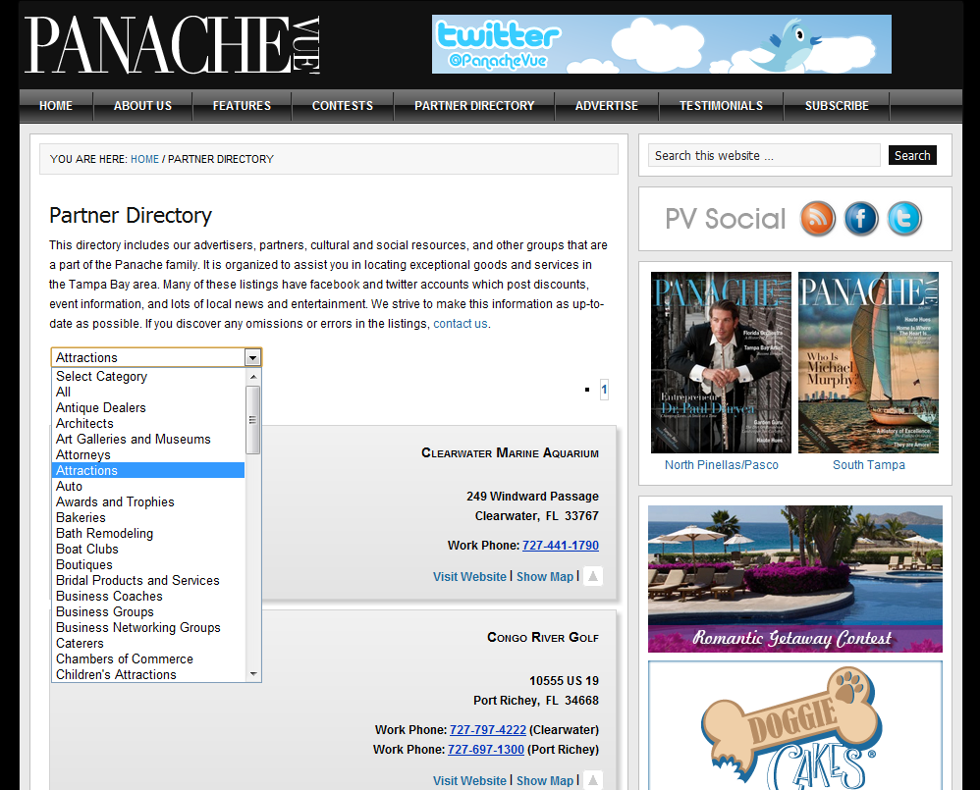Screen dimensions: 980x790
Task: Open the RSS feed icon in PV Social
Action: [818, 219]
